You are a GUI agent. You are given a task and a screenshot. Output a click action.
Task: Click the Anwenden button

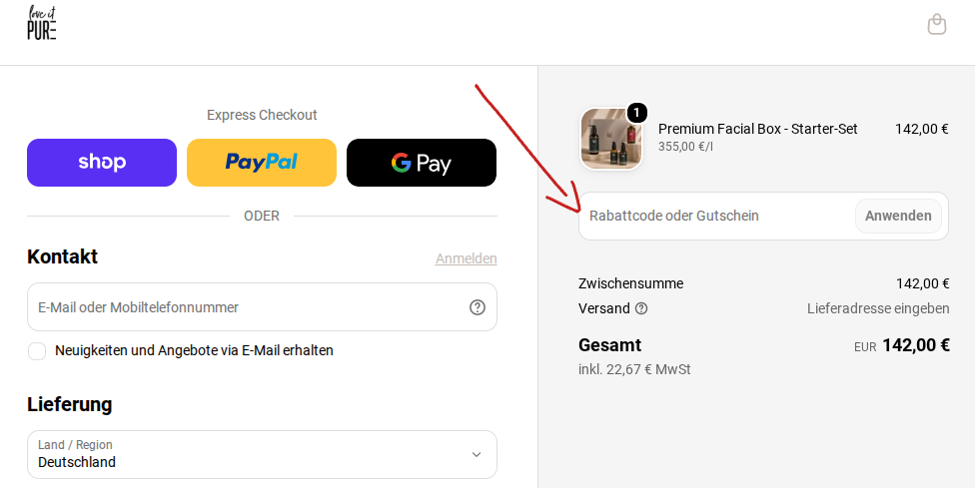pyautogui.click(x=898, y=217)
